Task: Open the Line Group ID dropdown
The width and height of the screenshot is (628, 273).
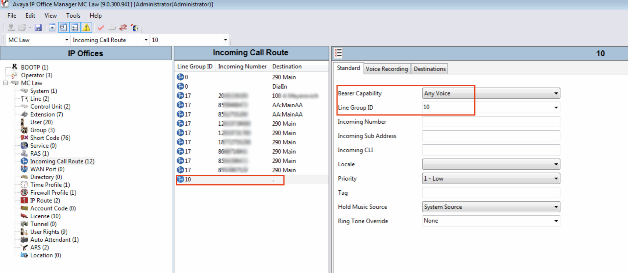Action: tap(556, 107)
